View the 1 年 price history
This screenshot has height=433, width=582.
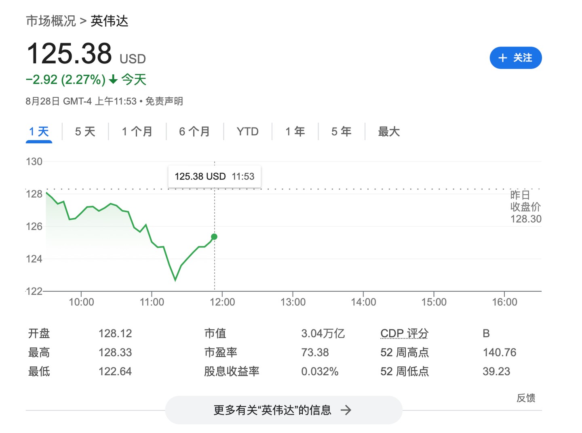[295, 132]
